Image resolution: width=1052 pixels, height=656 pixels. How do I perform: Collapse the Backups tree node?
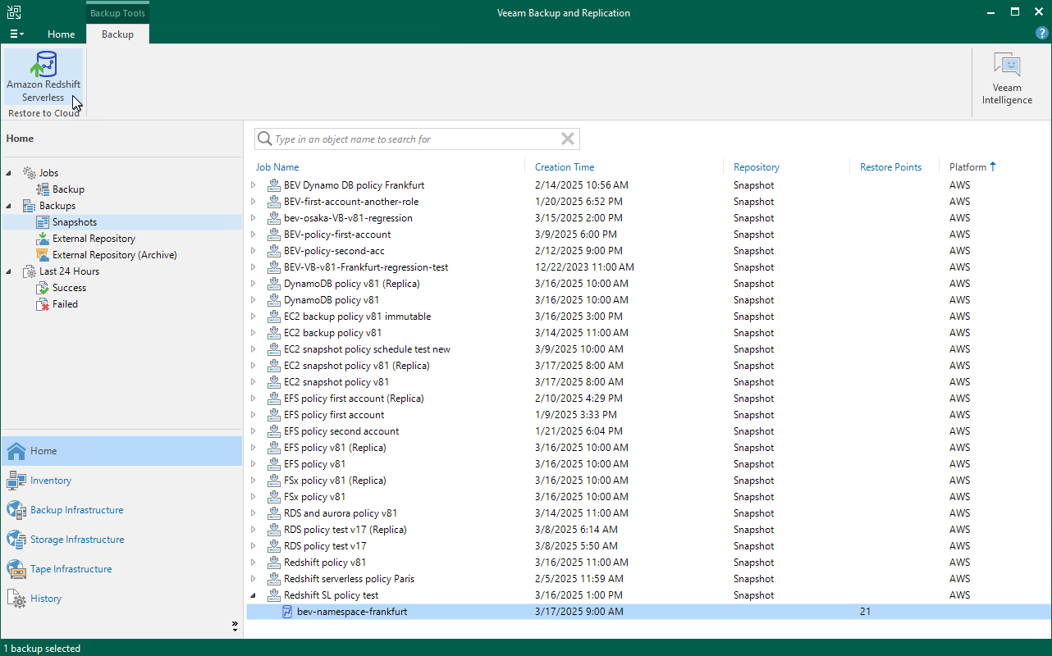coord(10,206)
